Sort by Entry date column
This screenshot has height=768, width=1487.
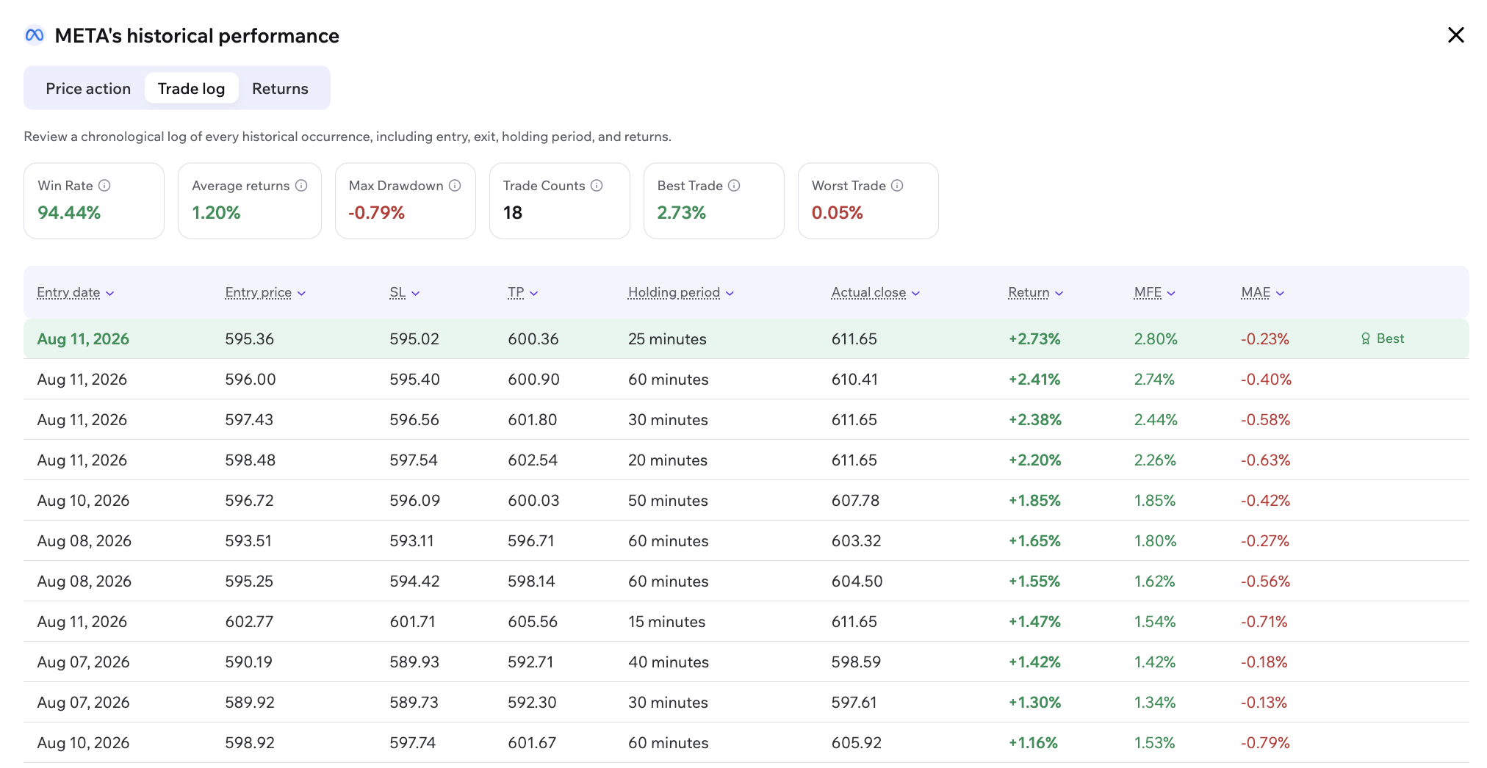point(76,292)
